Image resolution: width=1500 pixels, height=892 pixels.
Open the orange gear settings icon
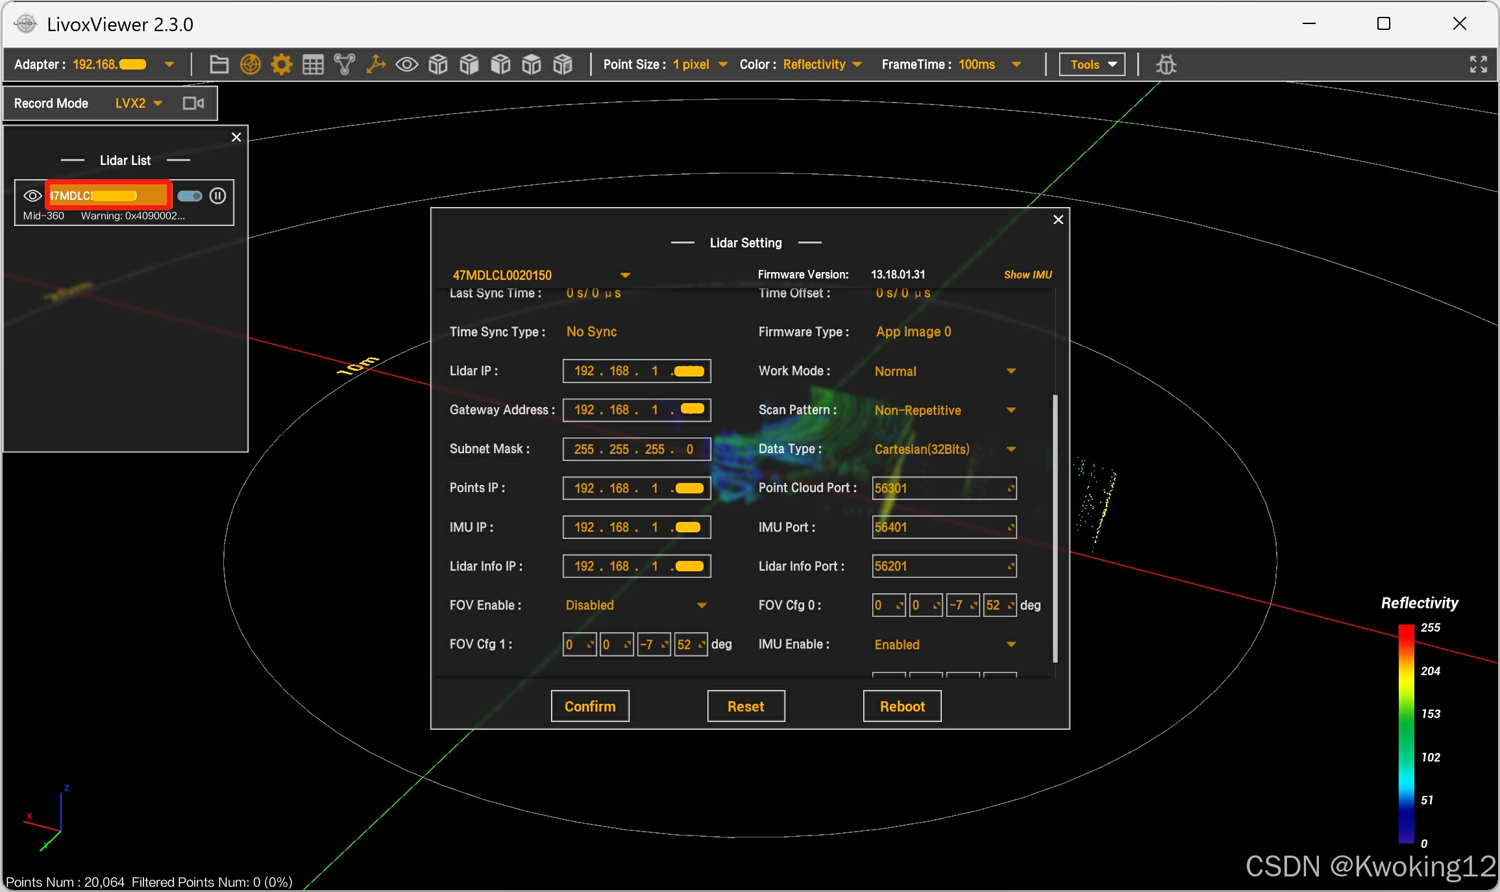click(281, 64)
